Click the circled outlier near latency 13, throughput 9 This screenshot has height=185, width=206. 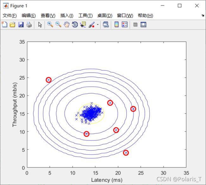(x=87, y=134)
